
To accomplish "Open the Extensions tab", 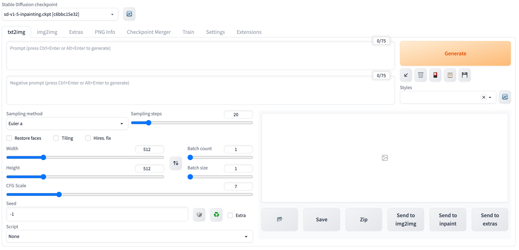I will point(249,32).
